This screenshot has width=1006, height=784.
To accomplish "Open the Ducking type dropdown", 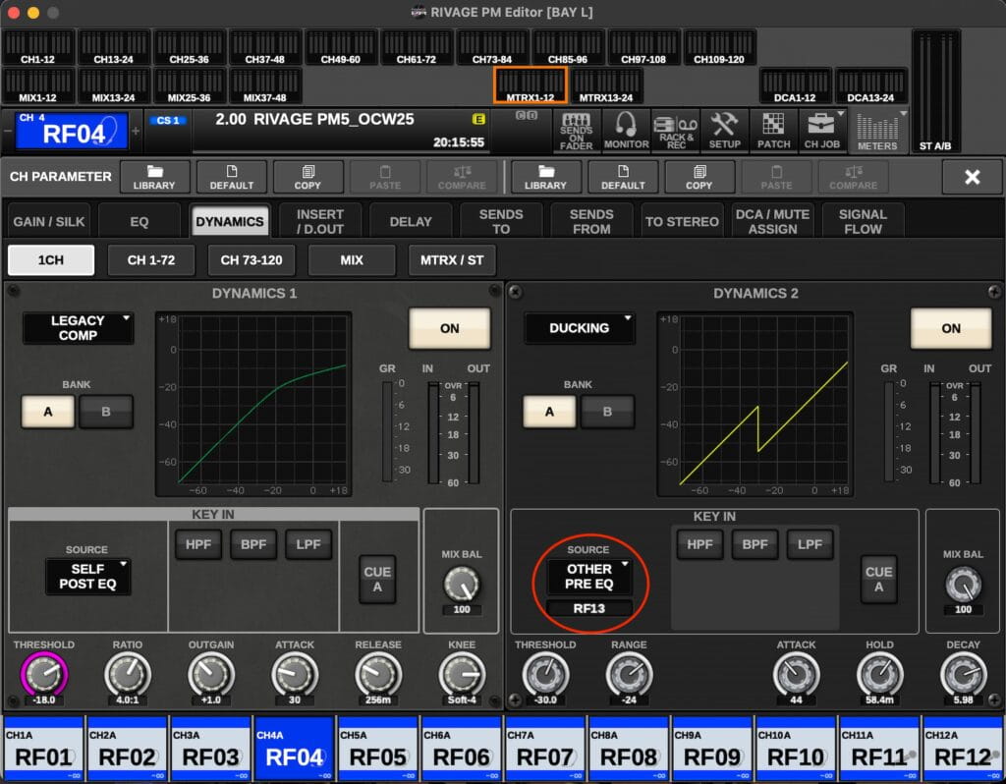I will (580, 328).
